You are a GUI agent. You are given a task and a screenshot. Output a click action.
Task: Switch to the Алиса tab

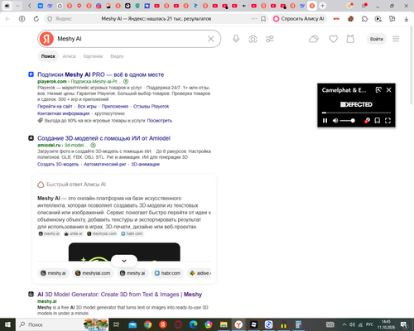pos(69,56)
